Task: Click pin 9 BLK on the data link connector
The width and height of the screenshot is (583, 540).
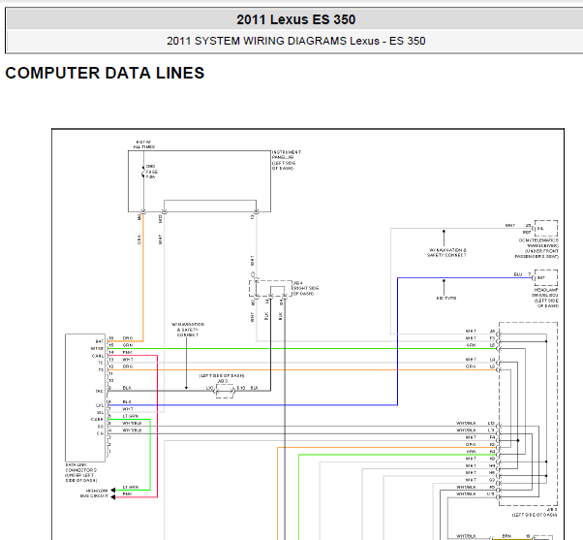Action: pyautogui.click(x=120, y=388)
